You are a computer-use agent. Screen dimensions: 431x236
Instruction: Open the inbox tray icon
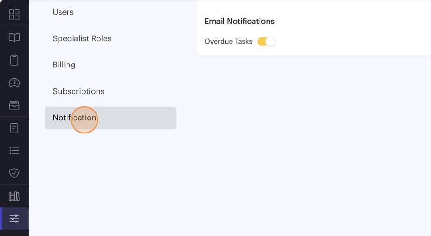pyautogui.click(x=14, y=105)
